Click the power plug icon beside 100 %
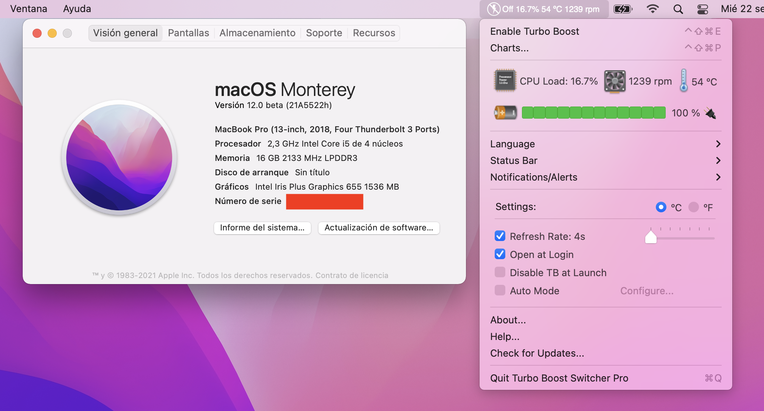This screenshot has width=764, height=411. tap(711, 113)
